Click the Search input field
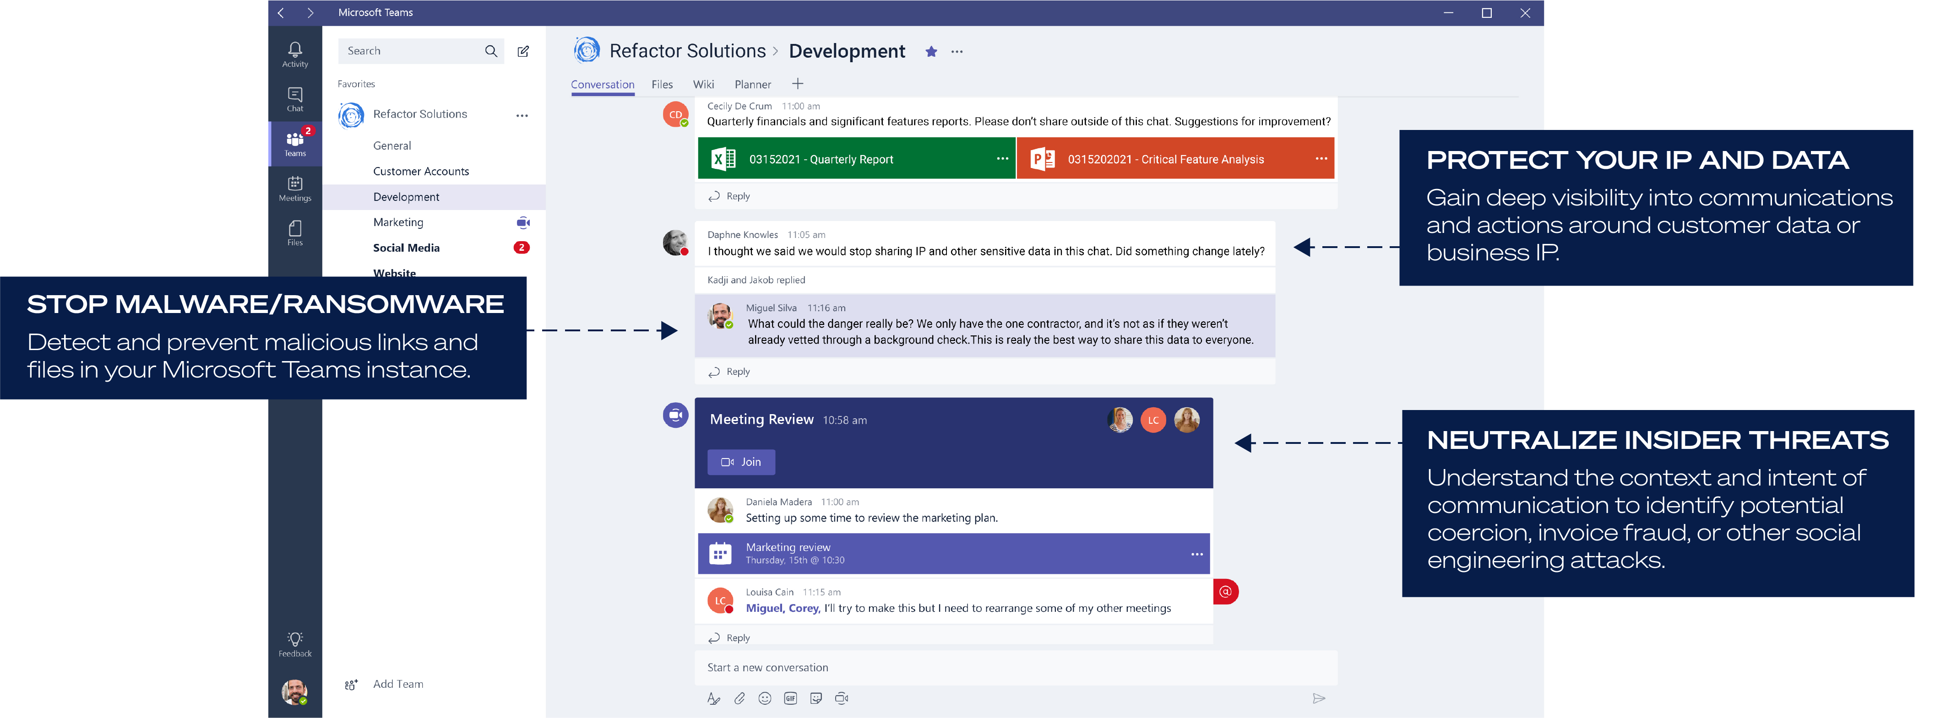1946x718 pixels. 421,51
